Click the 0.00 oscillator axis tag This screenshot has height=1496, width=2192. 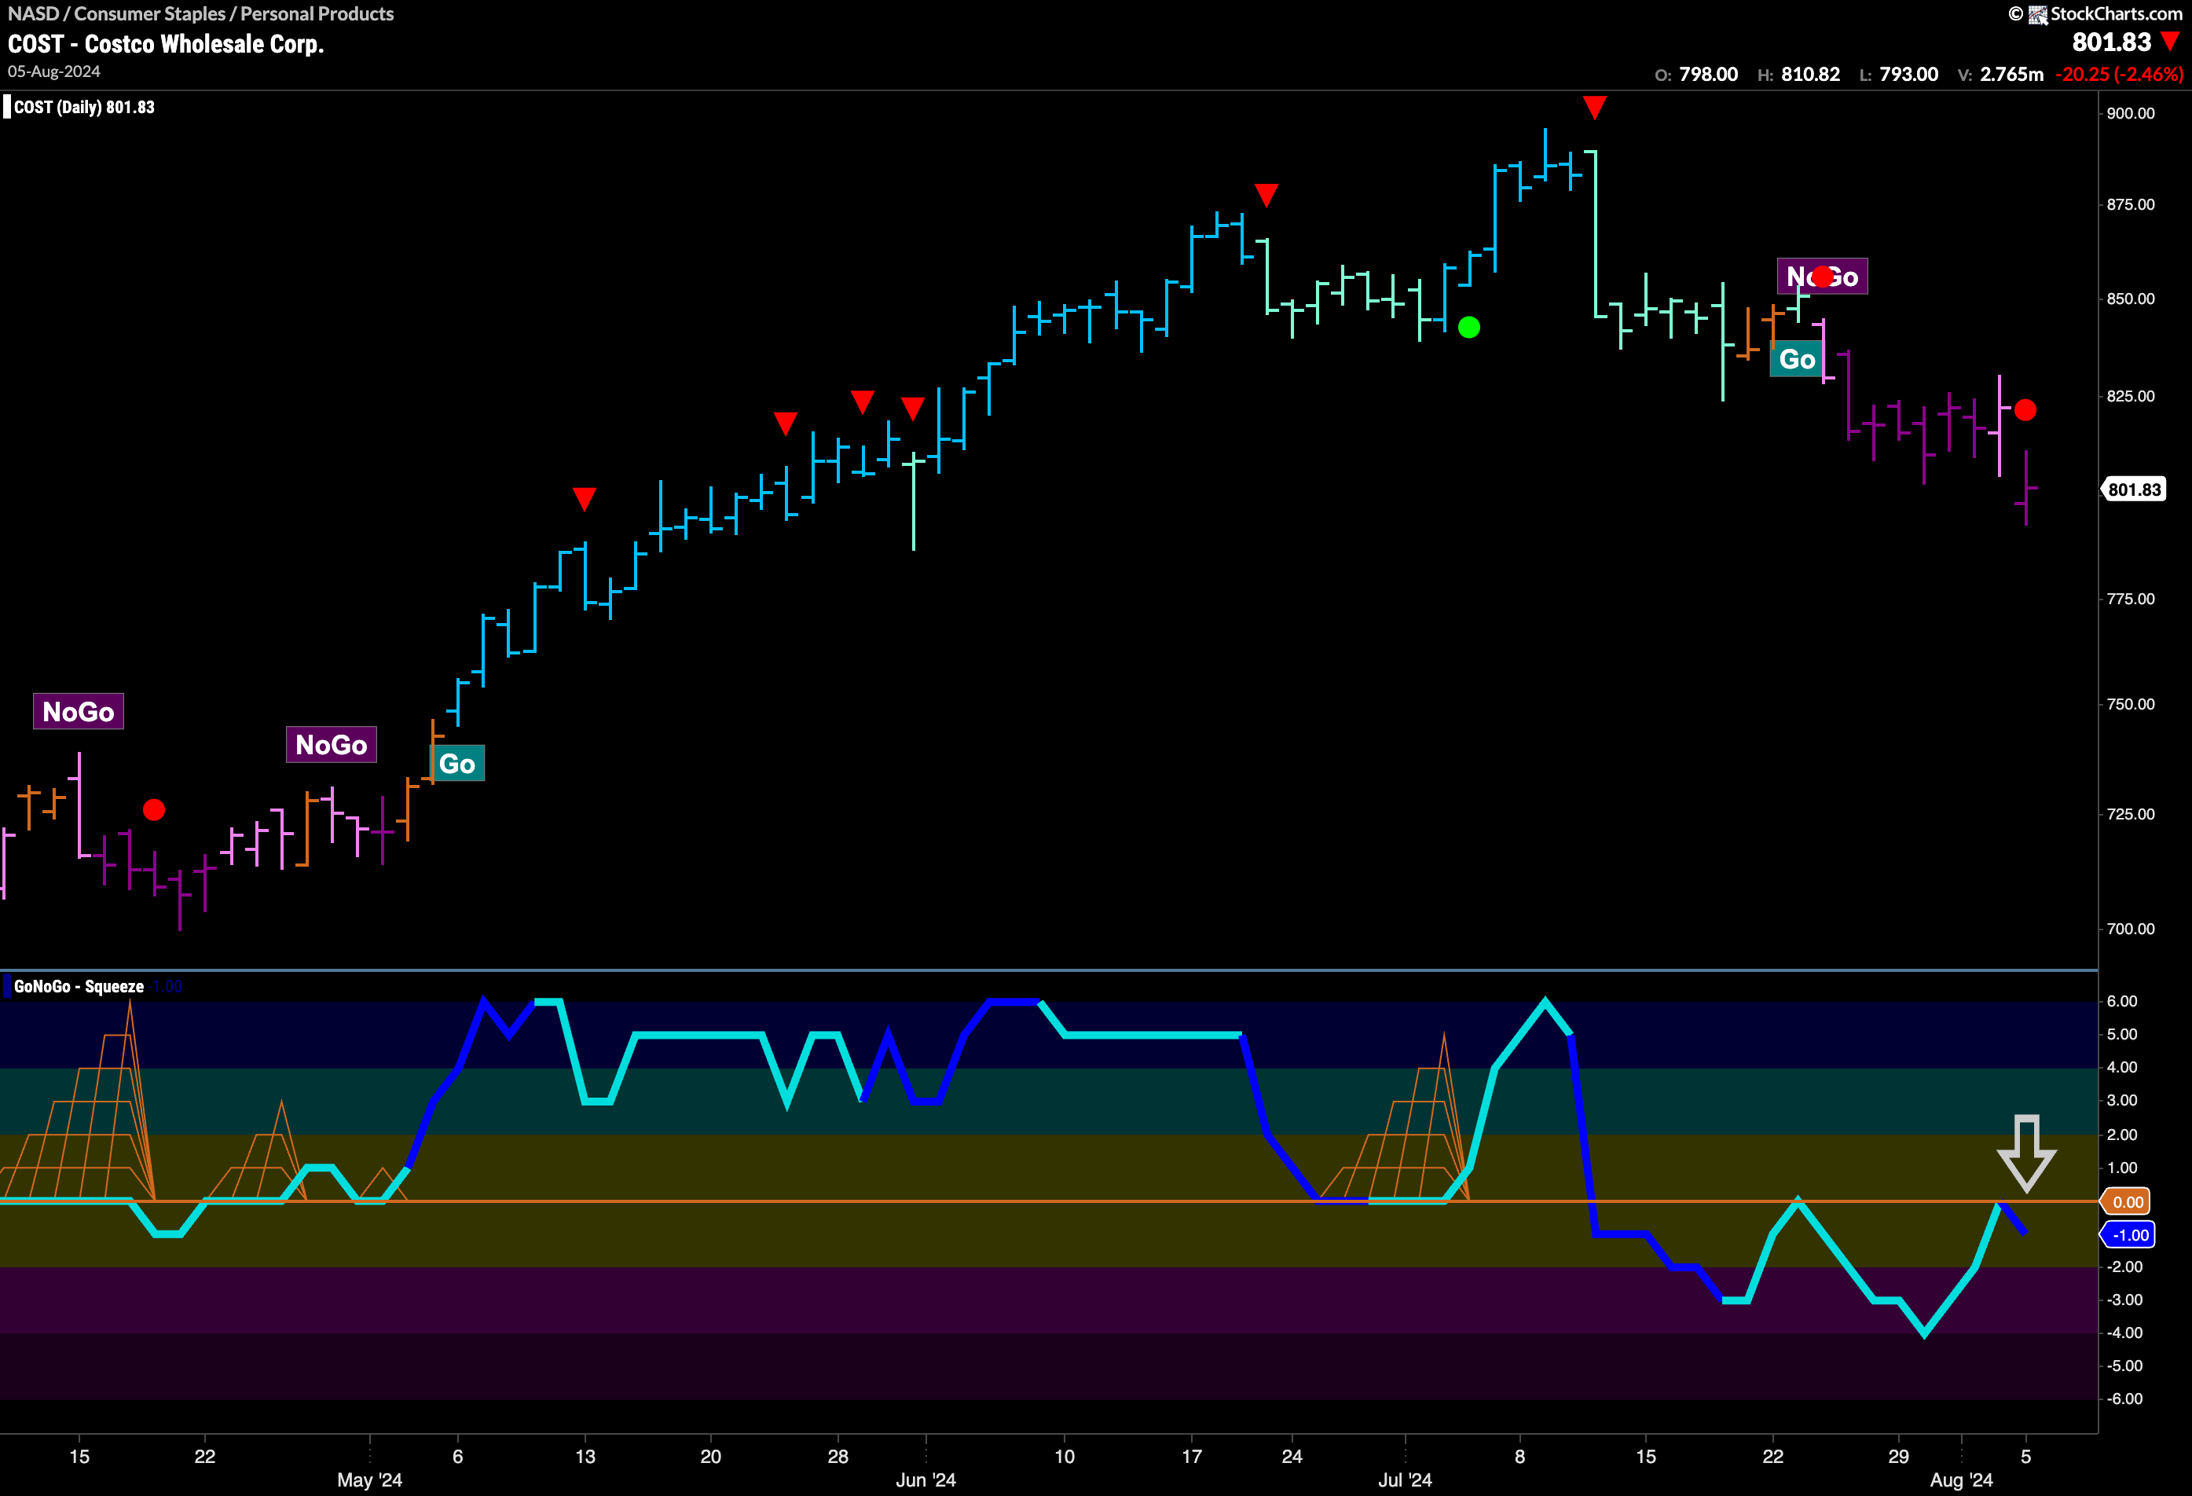pyautogui.click(x=2127, y=1201)
